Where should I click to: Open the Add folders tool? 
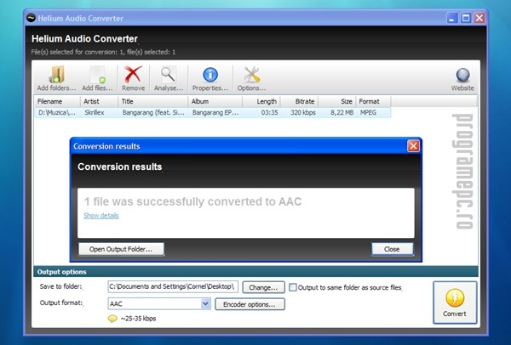[x=56, y=78]
